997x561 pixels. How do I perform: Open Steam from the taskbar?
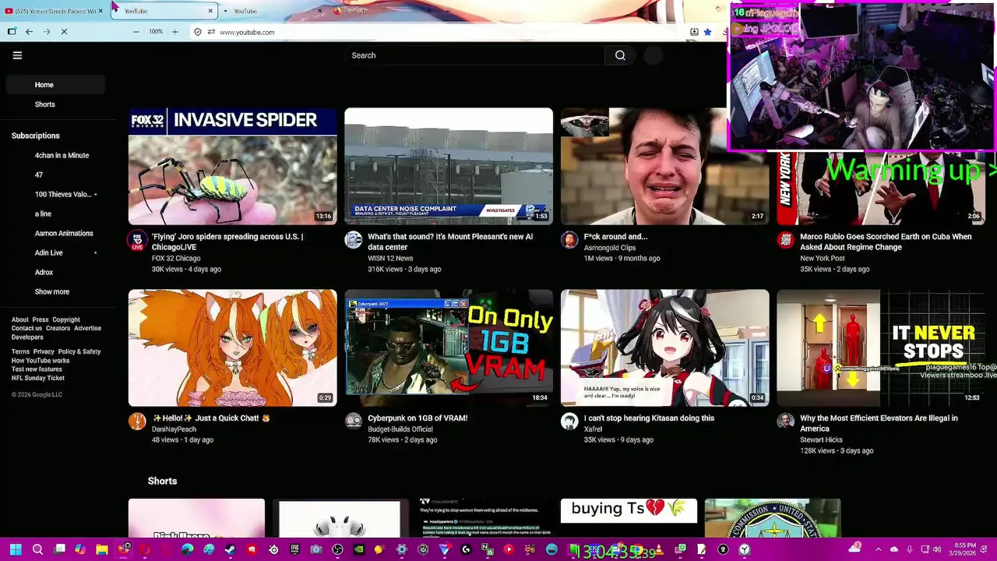[230, 550]
